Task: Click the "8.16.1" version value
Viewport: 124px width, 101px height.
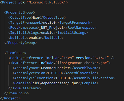Action: 101,58
